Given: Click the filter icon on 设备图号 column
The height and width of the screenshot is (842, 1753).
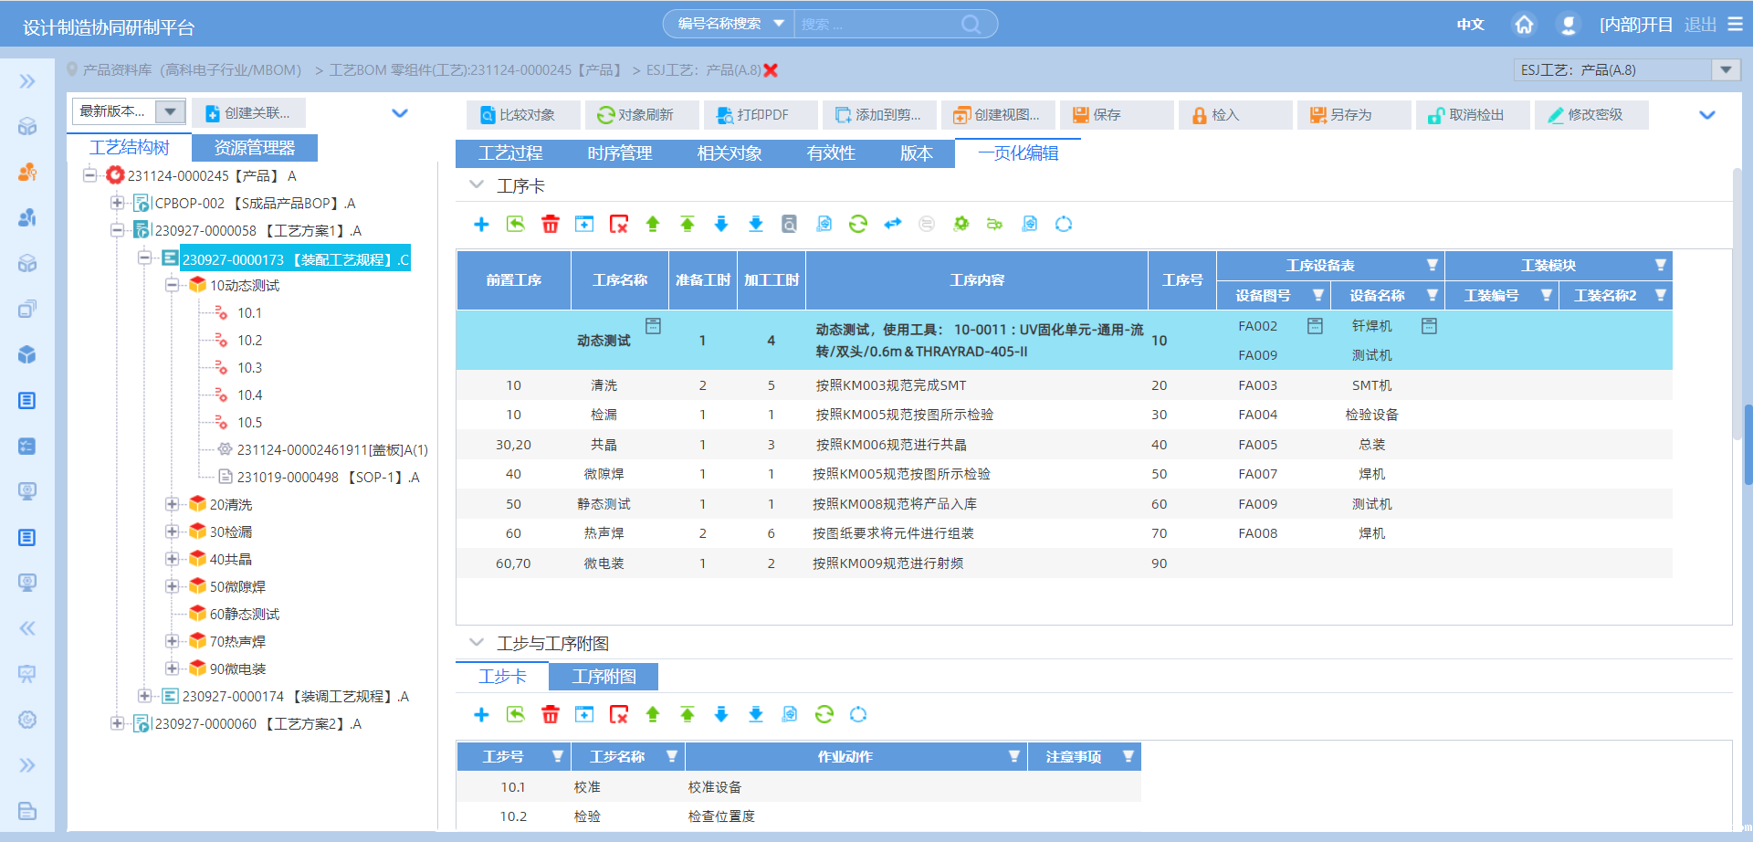Looking at the screenshot, I should pyautogui.click(x=1317, y=295).
